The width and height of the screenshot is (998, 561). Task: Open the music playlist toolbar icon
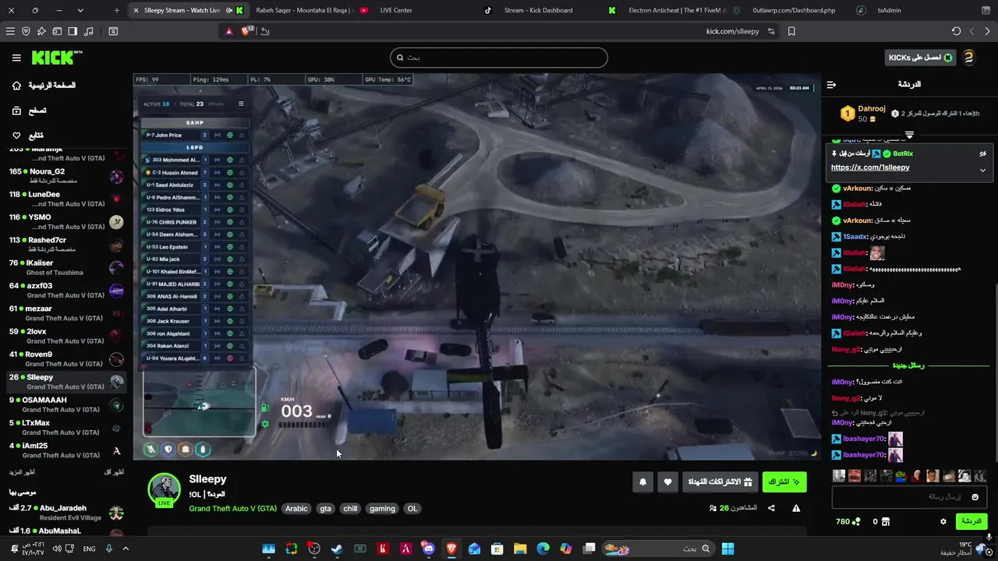click(88, 31)
